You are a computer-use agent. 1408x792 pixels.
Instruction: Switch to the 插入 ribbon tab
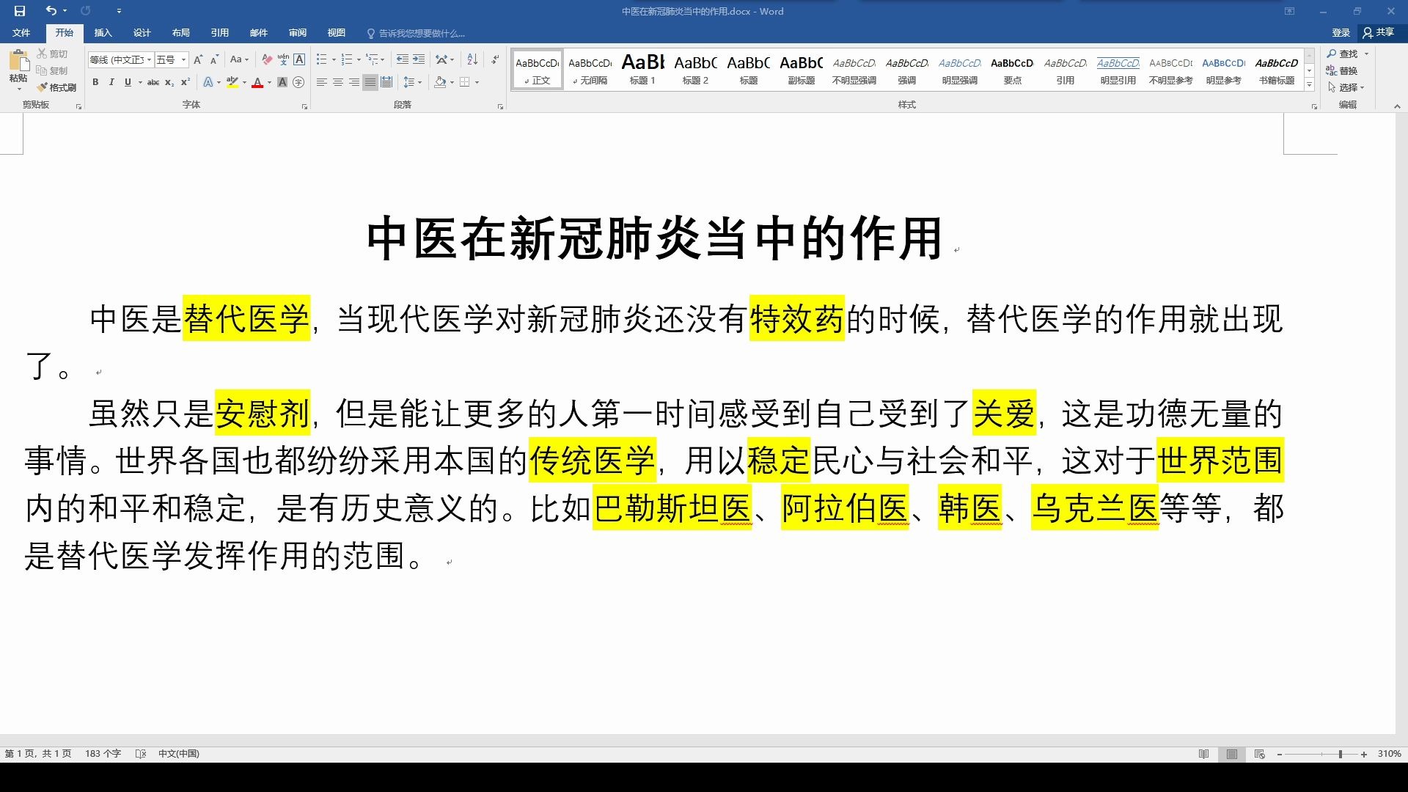click(103, 32)
